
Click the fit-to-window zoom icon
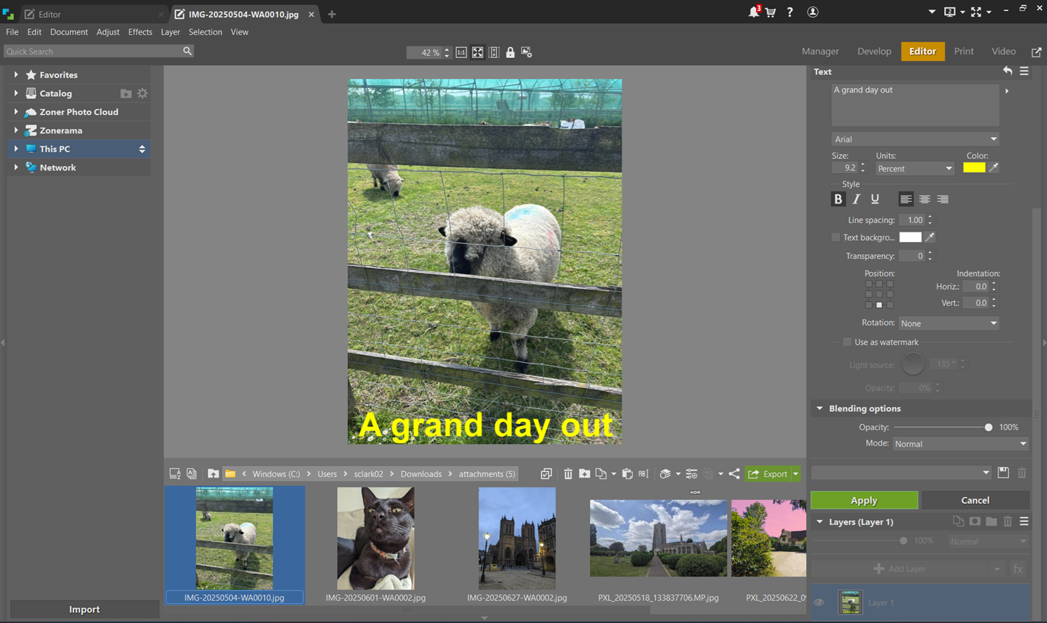(x=478, y=52)
